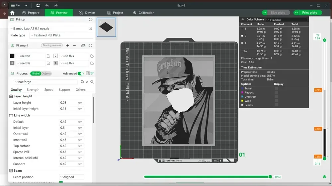Image resolution: width=332 pixels, height=186 pixels.
Task: Click the layers icon at bottom right
Action: point(324,177)
